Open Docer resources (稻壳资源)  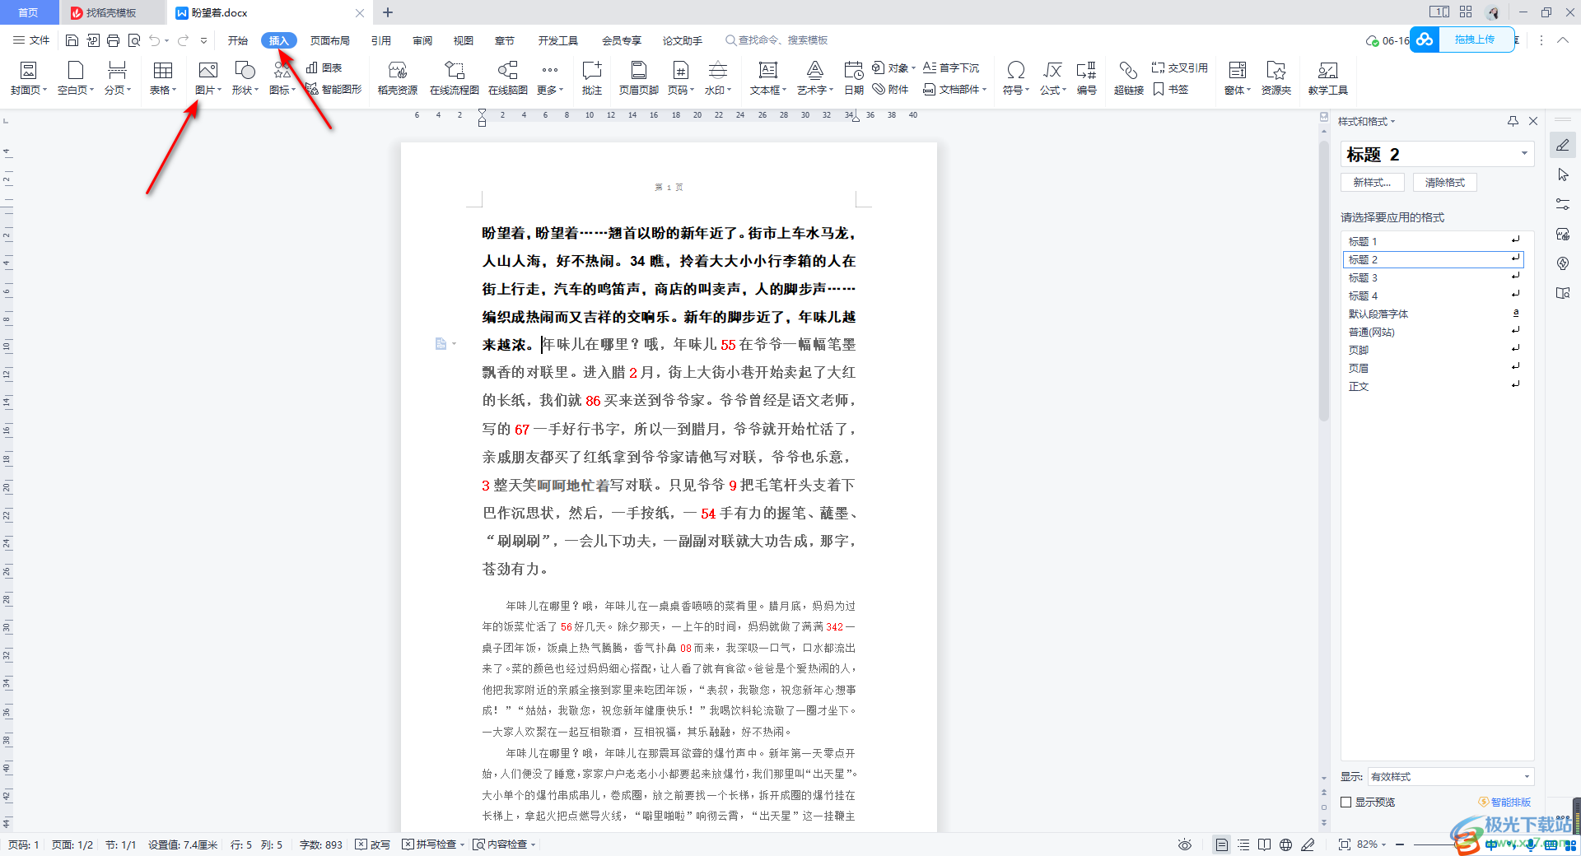tap(398, 78)
